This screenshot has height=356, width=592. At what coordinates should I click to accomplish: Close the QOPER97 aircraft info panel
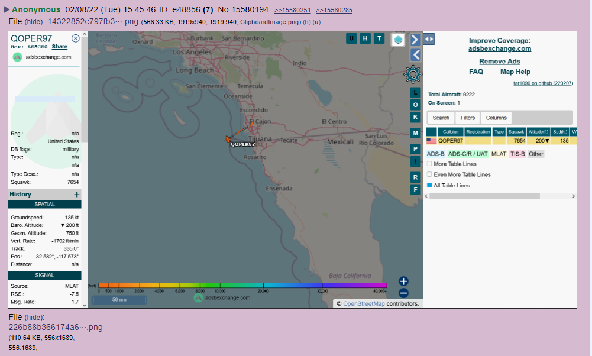pyautogui.click(x=76, y=38)
